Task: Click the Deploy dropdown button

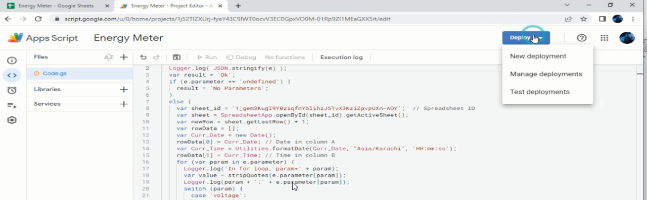Action: 526,38
